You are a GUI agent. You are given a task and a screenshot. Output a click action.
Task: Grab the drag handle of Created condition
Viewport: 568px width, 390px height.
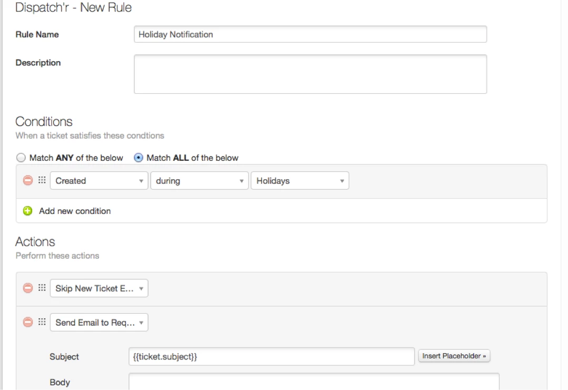[42, 180]
